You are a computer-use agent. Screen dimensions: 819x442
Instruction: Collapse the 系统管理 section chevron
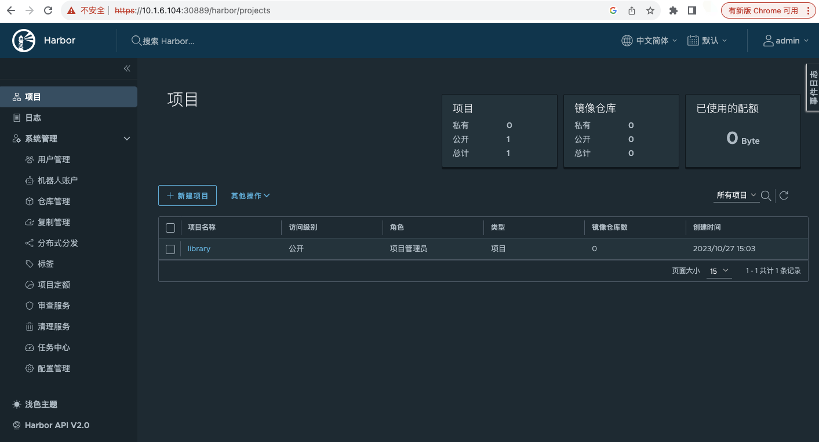click(x=127, y=139)
